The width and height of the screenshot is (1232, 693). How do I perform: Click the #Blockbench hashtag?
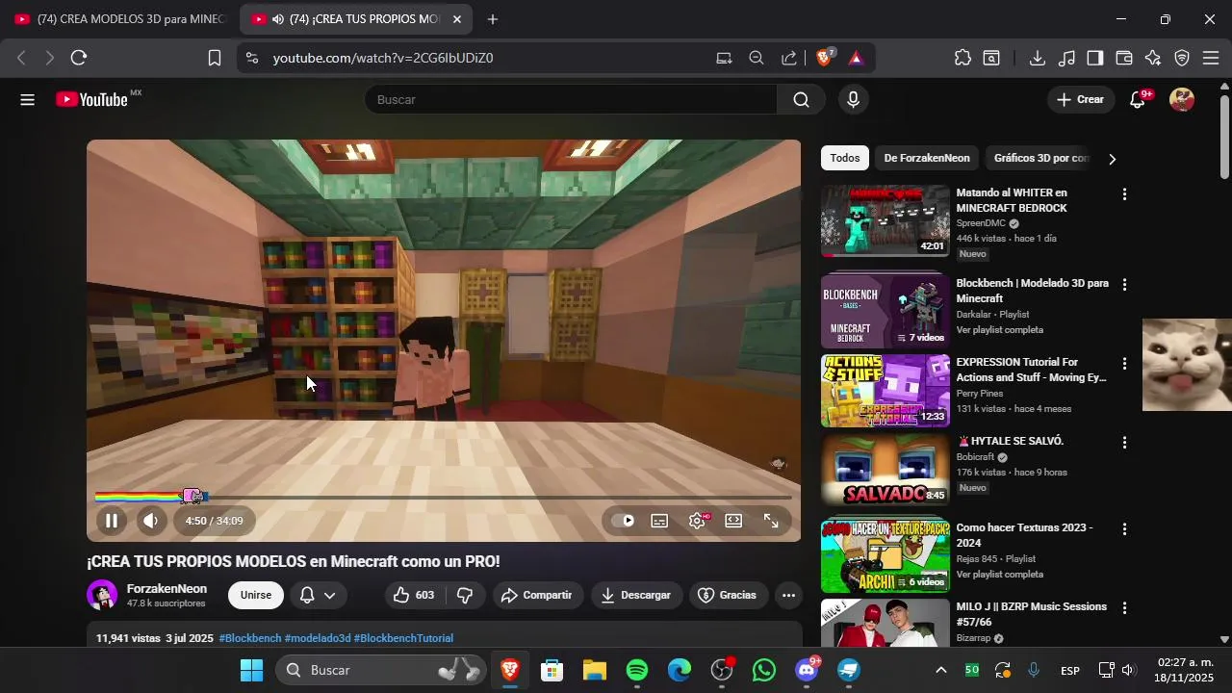pos(250,638)
